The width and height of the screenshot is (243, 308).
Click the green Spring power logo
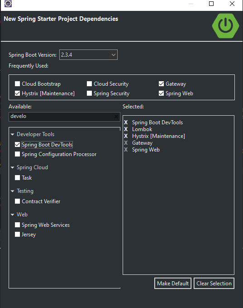point(225,26)
